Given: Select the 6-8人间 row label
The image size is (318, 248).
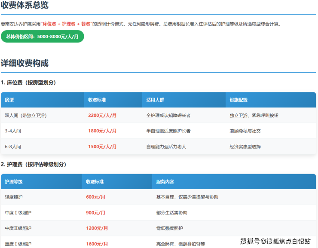Looking at the screenshot, I should coord(13,147).
